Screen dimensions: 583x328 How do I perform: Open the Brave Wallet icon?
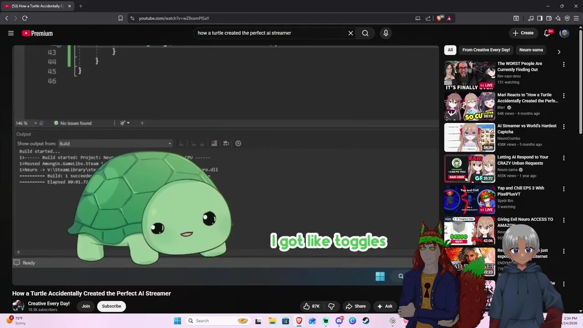(549, 18)
